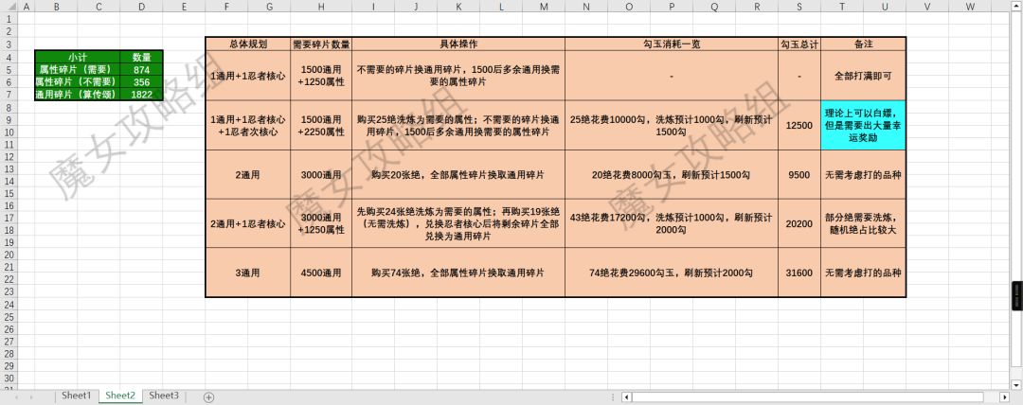This screenshot has height=405, width=1023.
Task: Select column H header
Action: click(321, 6)
